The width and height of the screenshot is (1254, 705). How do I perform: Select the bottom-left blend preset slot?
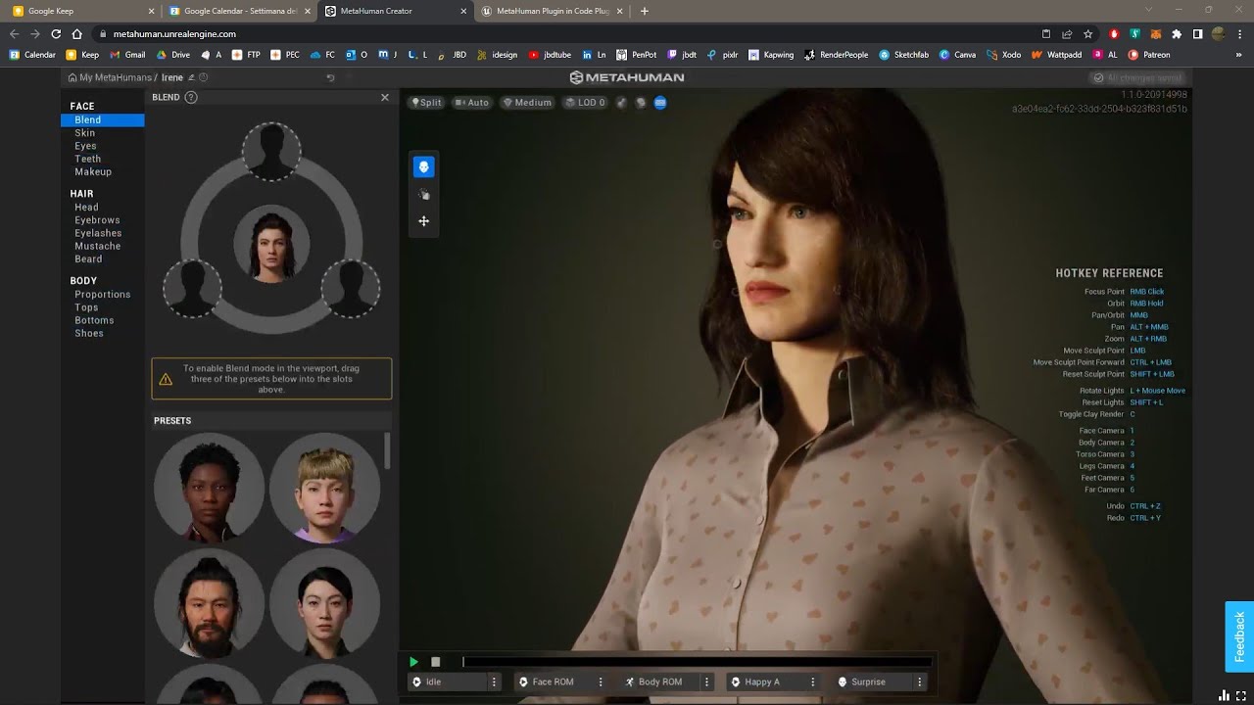click(x=192, y=288)
